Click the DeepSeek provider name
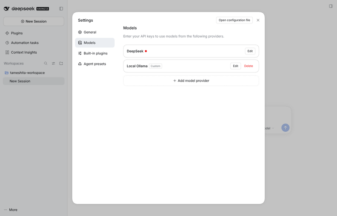The width and height of the screenshot is (337, 216). point(135,51)
